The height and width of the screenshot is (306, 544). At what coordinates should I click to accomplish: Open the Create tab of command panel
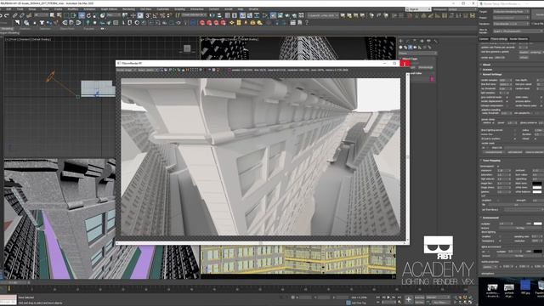pyautogui.click(x=400, y=42)
